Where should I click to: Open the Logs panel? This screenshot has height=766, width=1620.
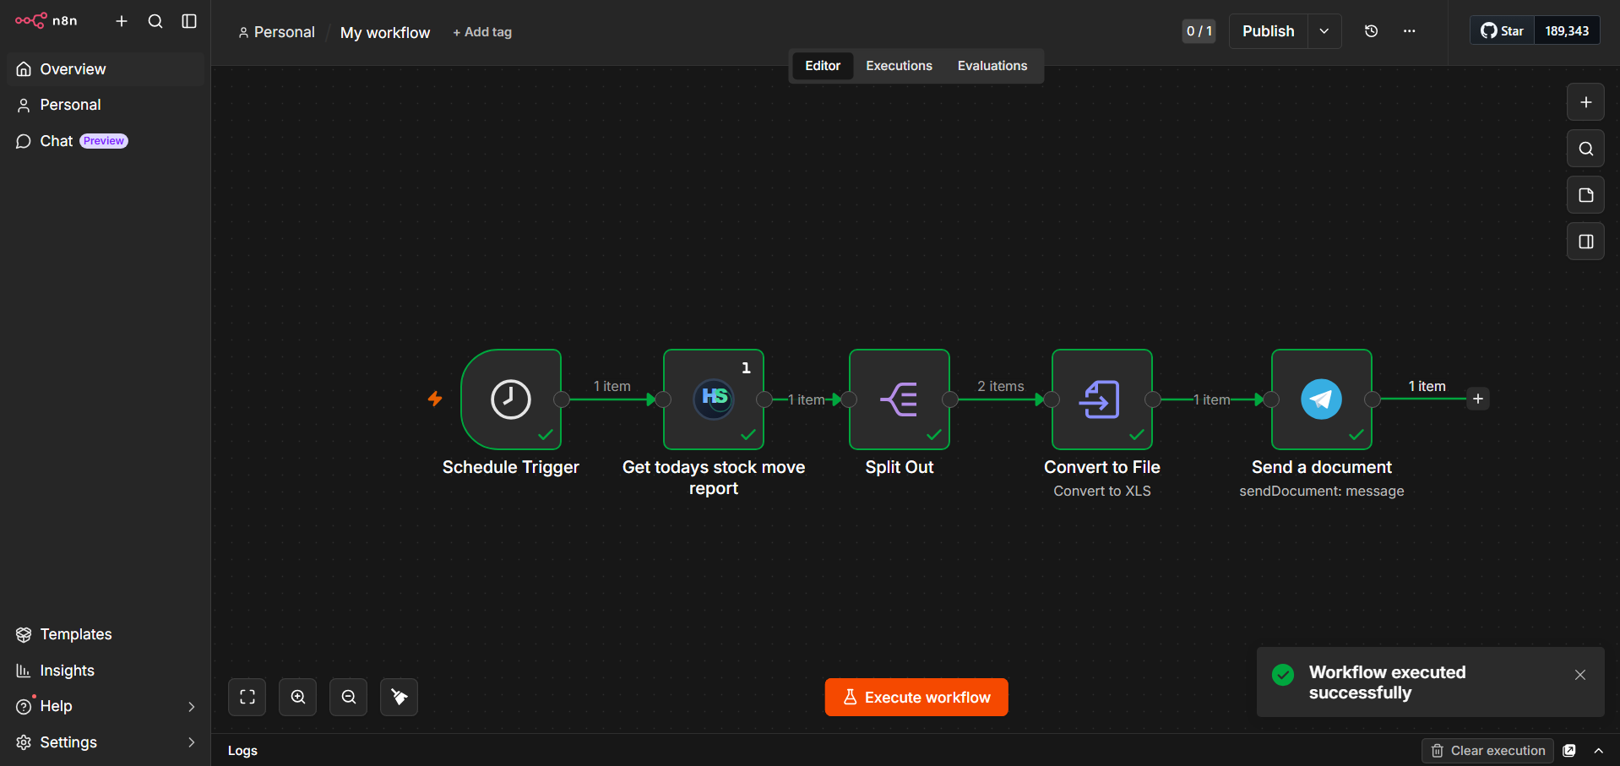point(242,750)
